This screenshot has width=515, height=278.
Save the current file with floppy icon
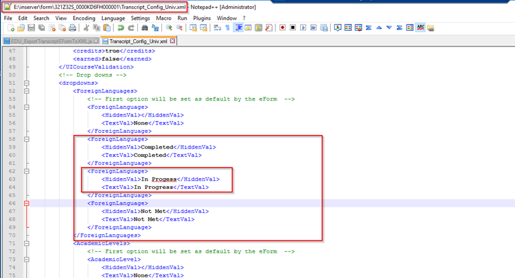point(31,28)
